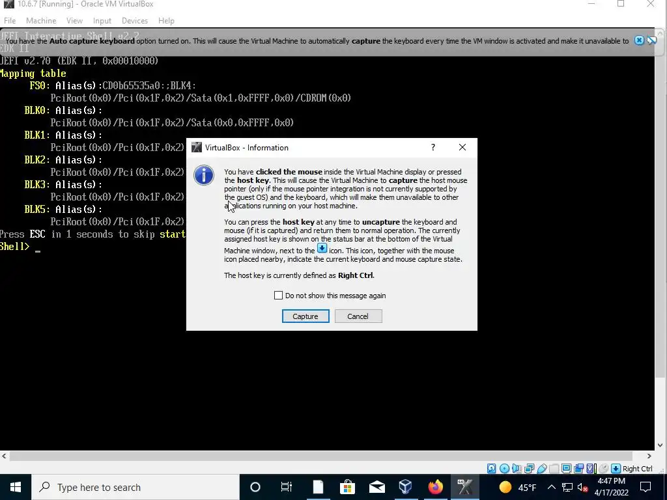Open Cortana circle icon on taskbar
667x500 pixels.
click(255, 487)
